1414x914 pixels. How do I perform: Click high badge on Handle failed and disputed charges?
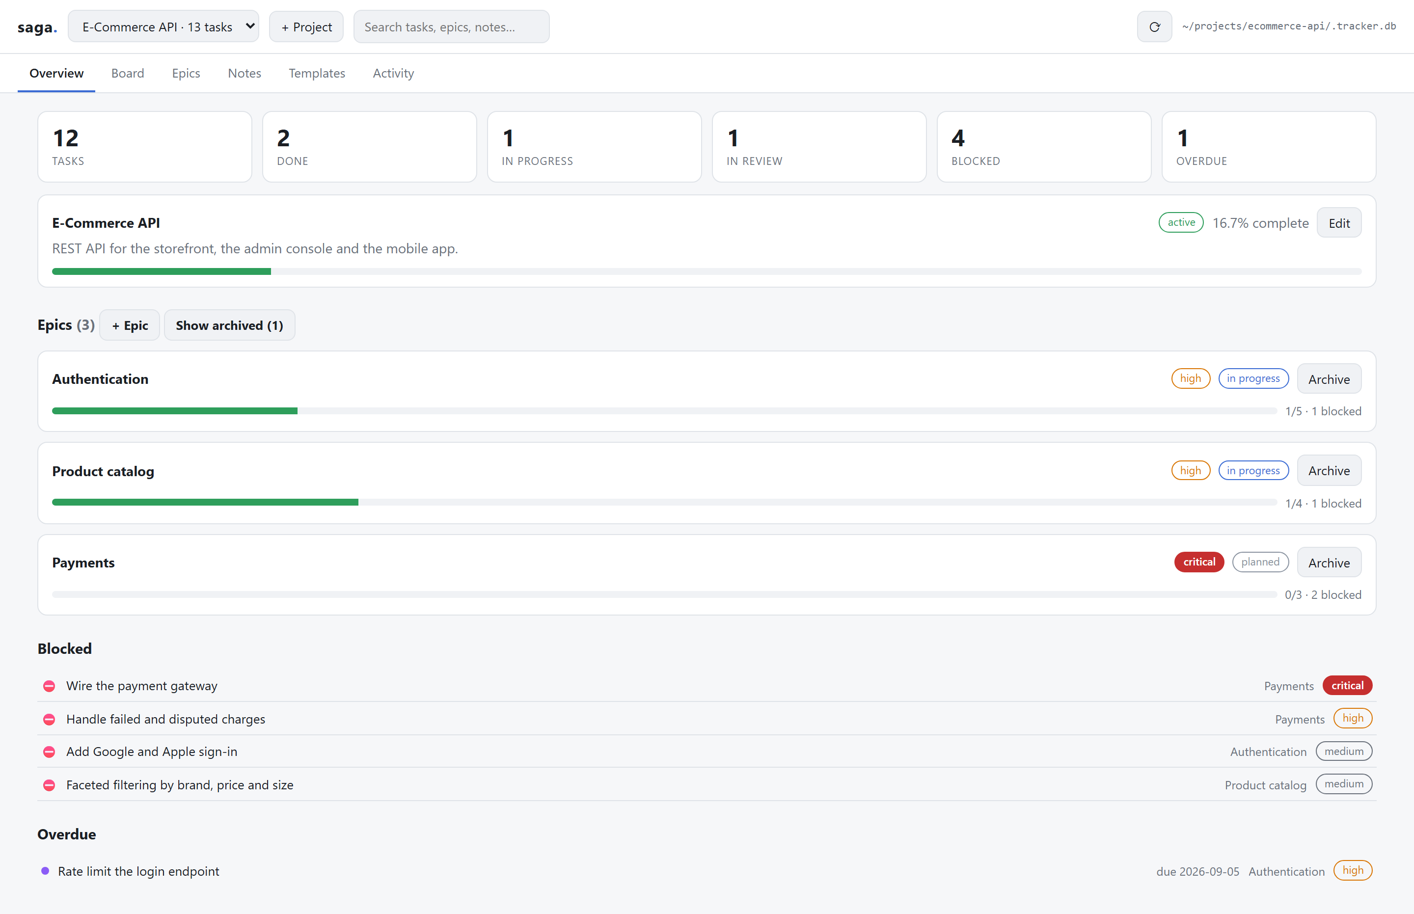point(1353,718)
